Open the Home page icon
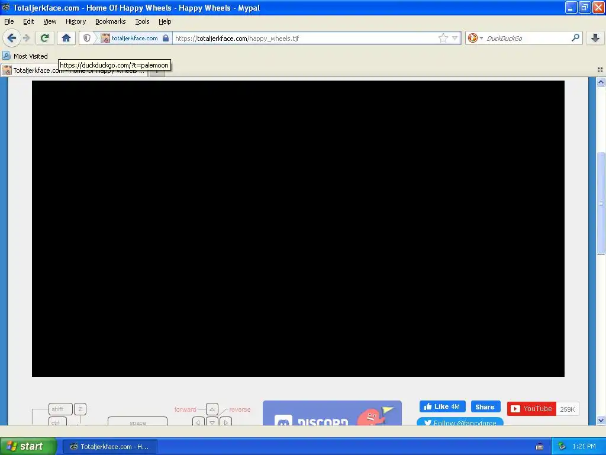The image size is (606, 455). point(66,38)
